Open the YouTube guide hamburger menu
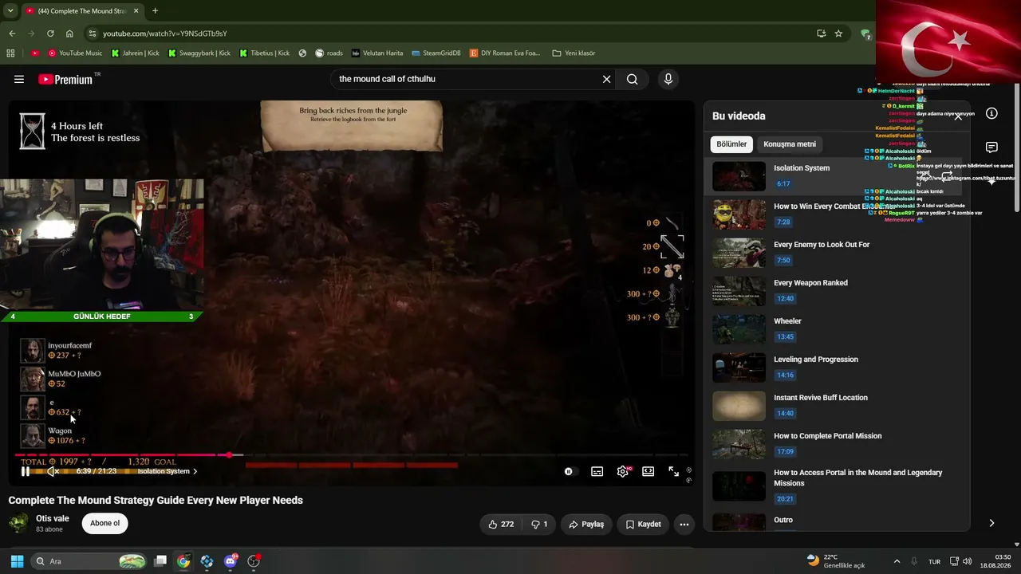 click(x=19, y=79)
